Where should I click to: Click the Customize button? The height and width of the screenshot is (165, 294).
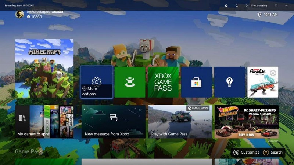coord(246,152)
